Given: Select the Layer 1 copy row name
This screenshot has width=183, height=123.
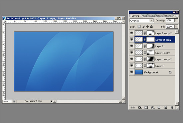Looking at the screenshot, I should click(162, 53).
